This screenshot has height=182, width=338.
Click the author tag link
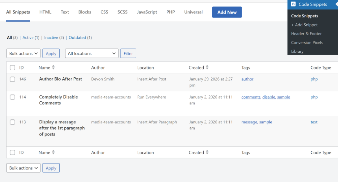coord(247,79)
